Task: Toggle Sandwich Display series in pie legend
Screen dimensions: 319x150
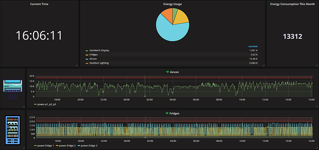Action: click(x=99, y=50)
